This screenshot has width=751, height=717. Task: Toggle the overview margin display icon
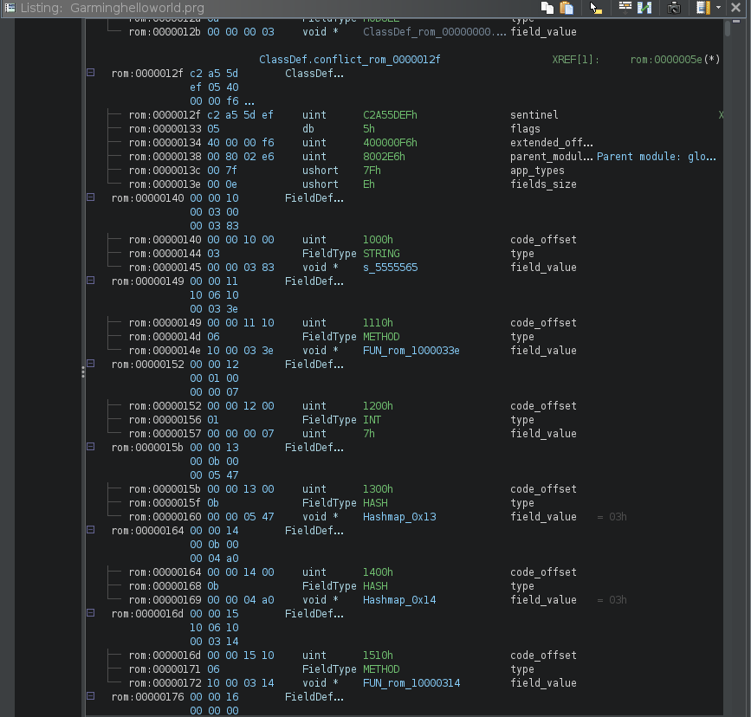(702, 8)
